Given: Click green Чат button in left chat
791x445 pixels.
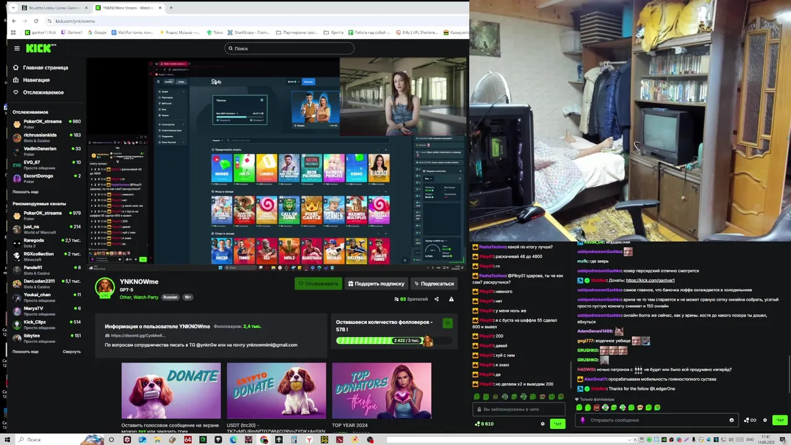Looking at the screenshot, I should [557, 424].
